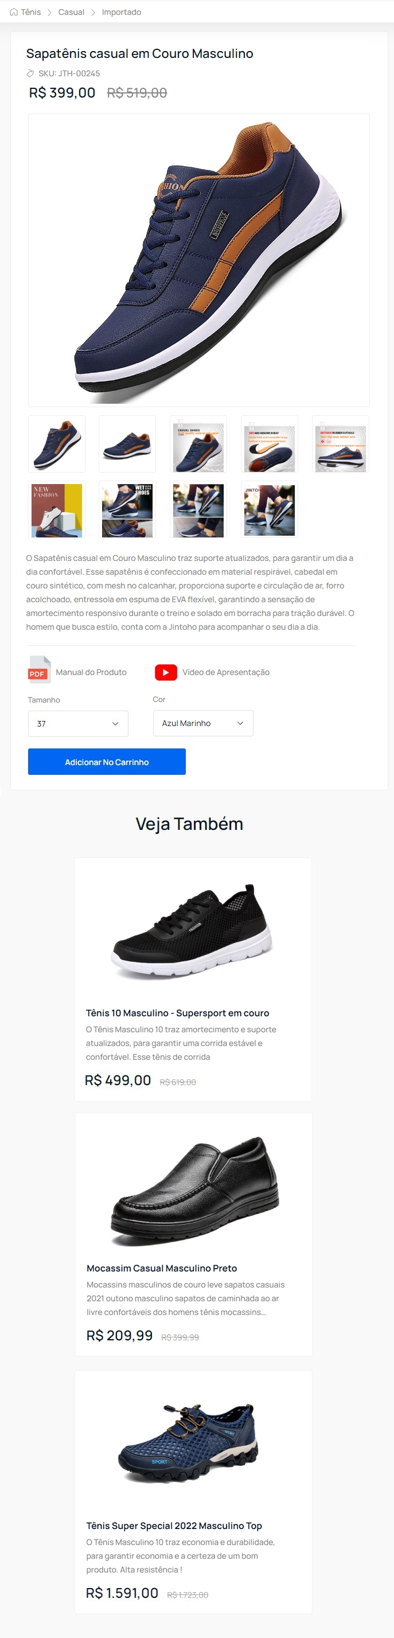
Task: Open the PDF Manual do Produto icon
Action: 40,669
